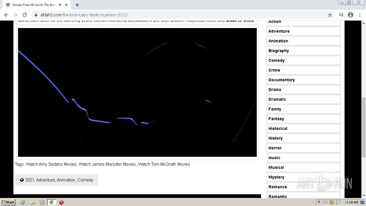The width and height of the screenshot is (366, 206).
Task: Open the Crime genre category
Action: click(304, 70)
